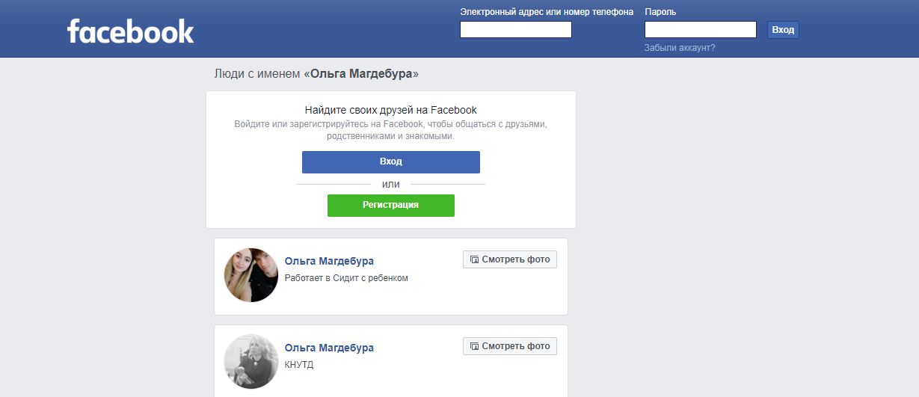Screen dimensions: 919x397
Task: Click the heading Люди с именем «Ольга Магдебура»
Action: 317,74
